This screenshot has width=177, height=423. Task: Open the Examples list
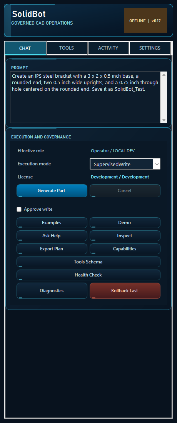[x=52, y=223]
